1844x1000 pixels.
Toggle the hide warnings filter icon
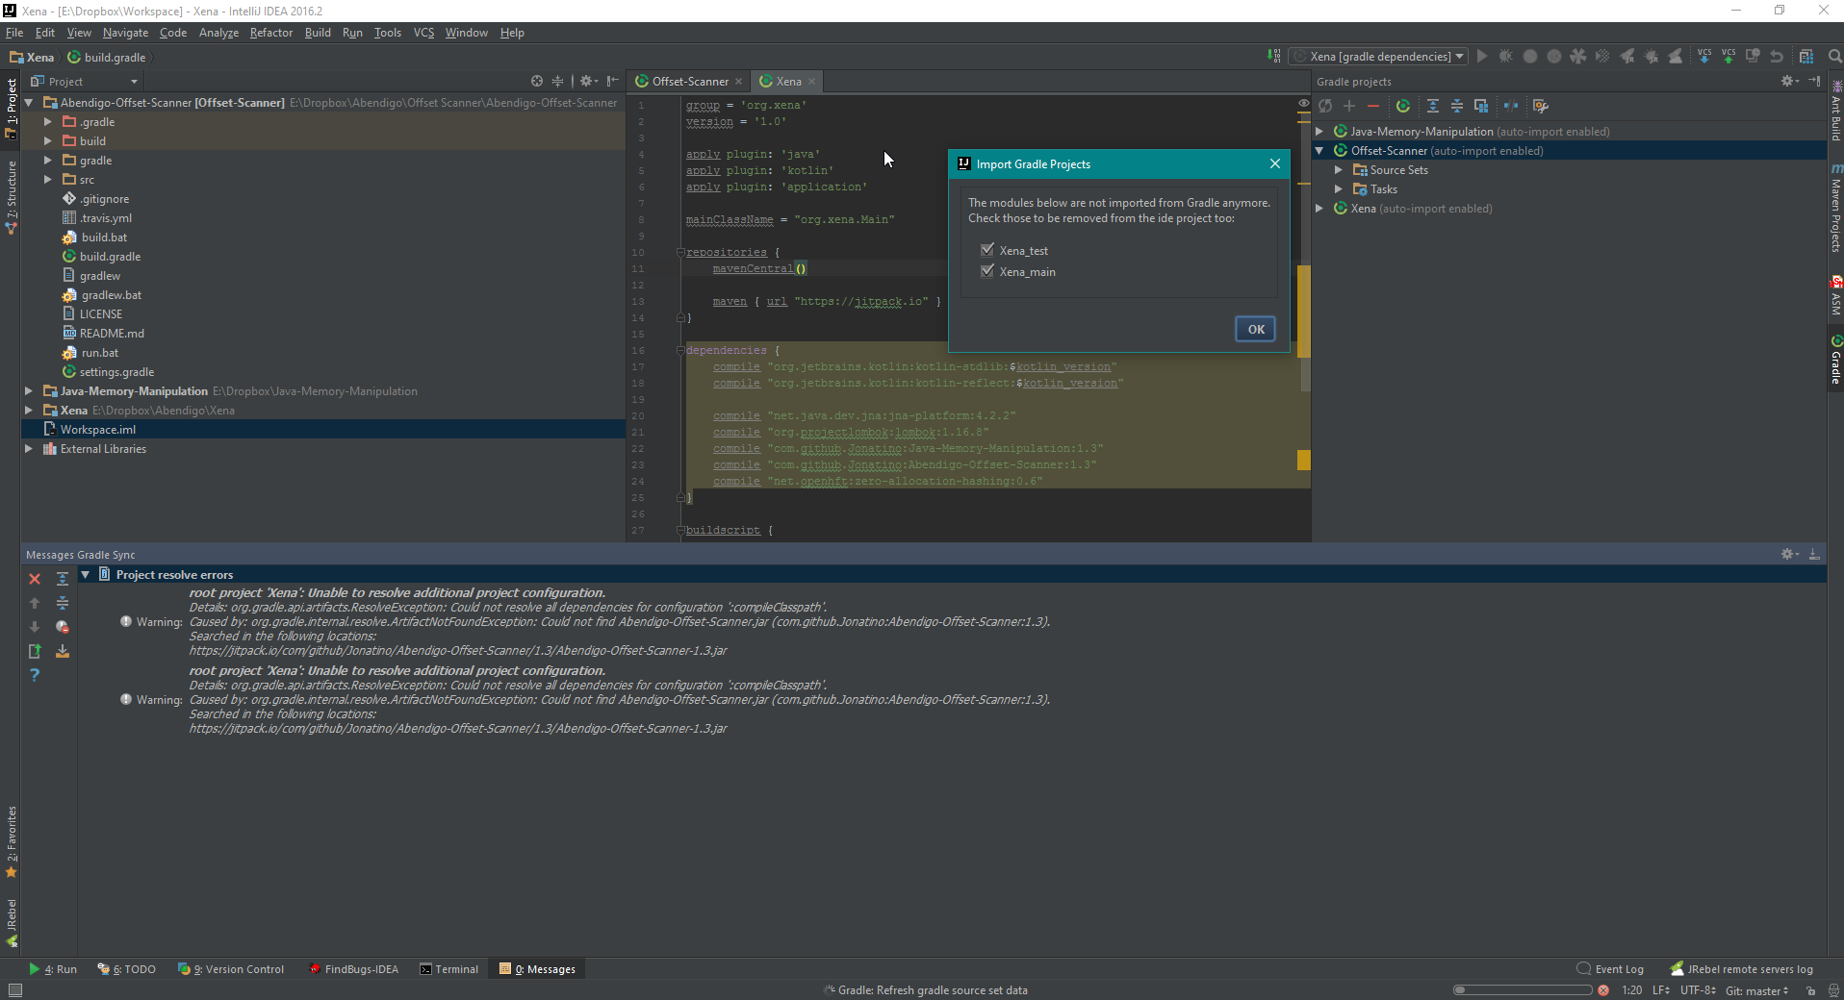tap(63, 627)
